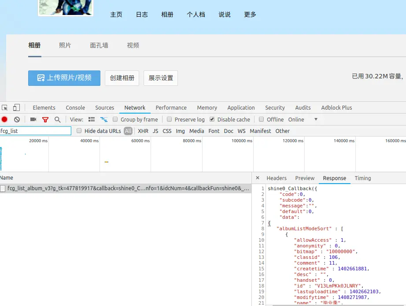Click the profile avatar thumbnail
This screenshot has width=406, height=306.
pyautogui.click(x=66, y=7)
